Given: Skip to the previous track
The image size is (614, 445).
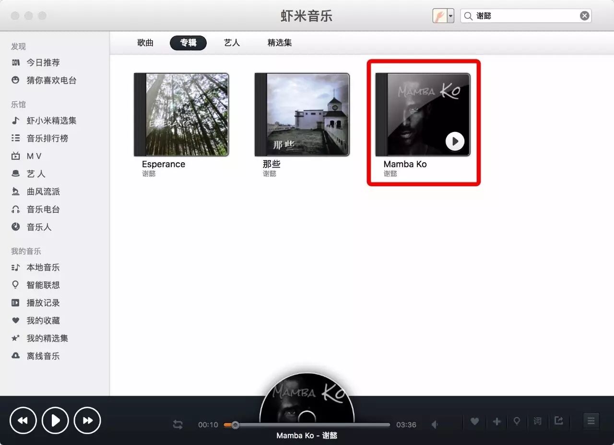Looking at the screenshot, I should tap(23, 421).
